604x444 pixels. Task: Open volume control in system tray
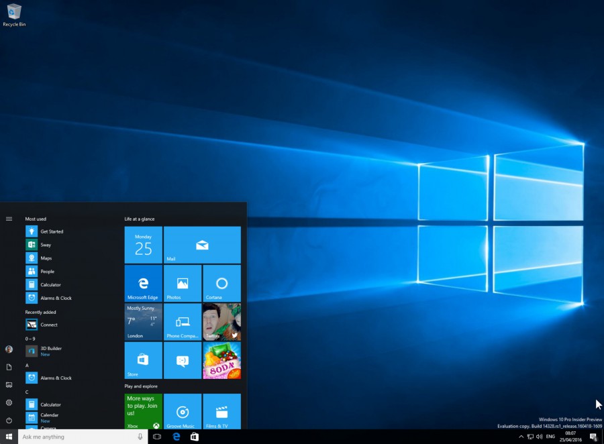pos(540,437)
